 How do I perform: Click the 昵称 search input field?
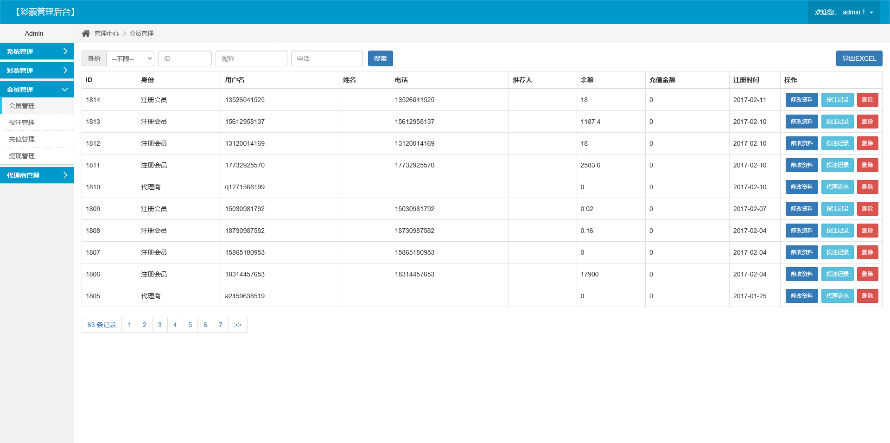tap(251, 58)
